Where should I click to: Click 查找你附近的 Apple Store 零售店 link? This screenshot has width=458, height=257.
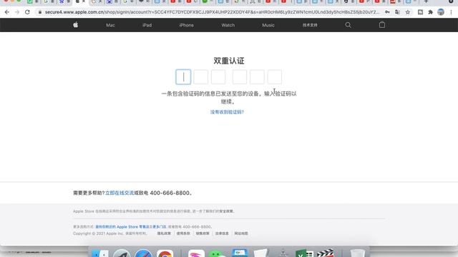click(122, 227)
